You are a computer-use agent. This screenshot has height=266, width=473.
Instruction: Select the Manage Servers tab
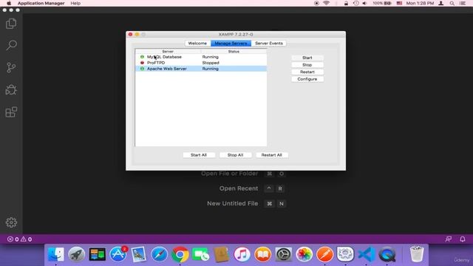[231, 43]
